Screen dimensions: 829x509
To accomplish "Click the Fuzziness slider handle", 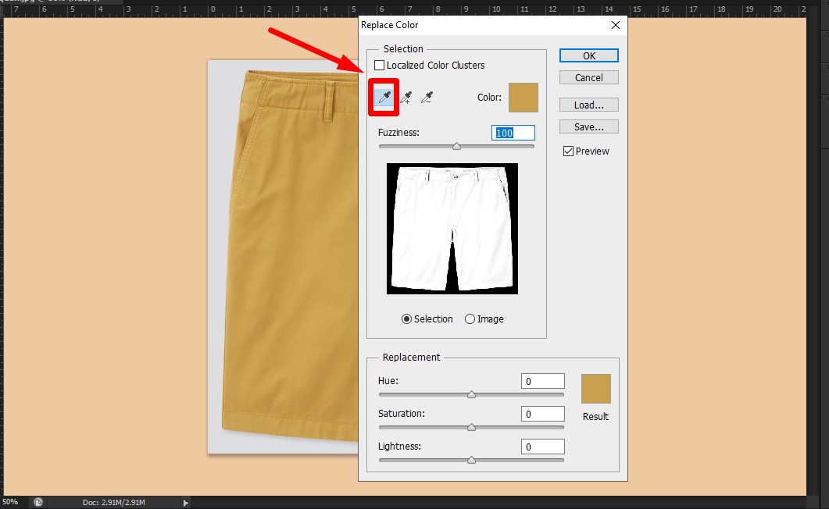I will click(456, 145).
